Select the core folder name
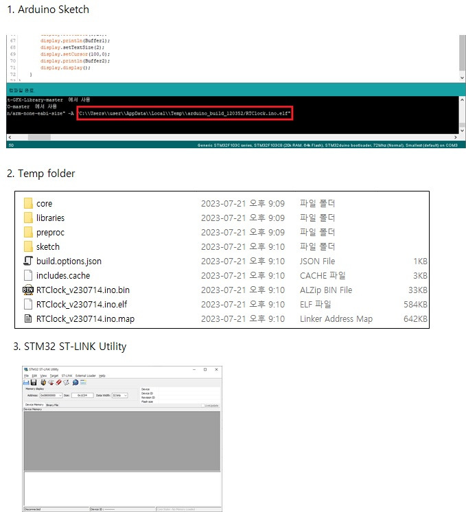The image size is (466, 512). (x=44, y=204)
